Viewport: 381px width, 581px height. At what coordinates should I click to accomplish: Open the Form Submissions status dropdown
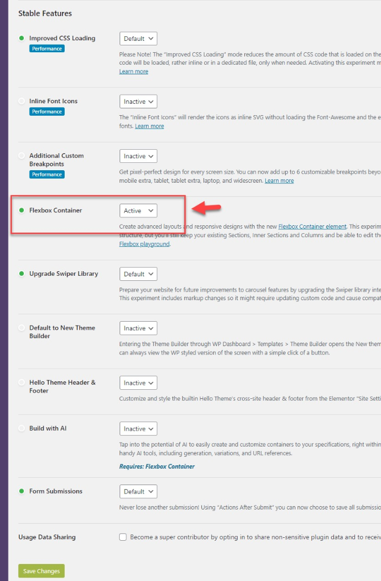point(138,491)
